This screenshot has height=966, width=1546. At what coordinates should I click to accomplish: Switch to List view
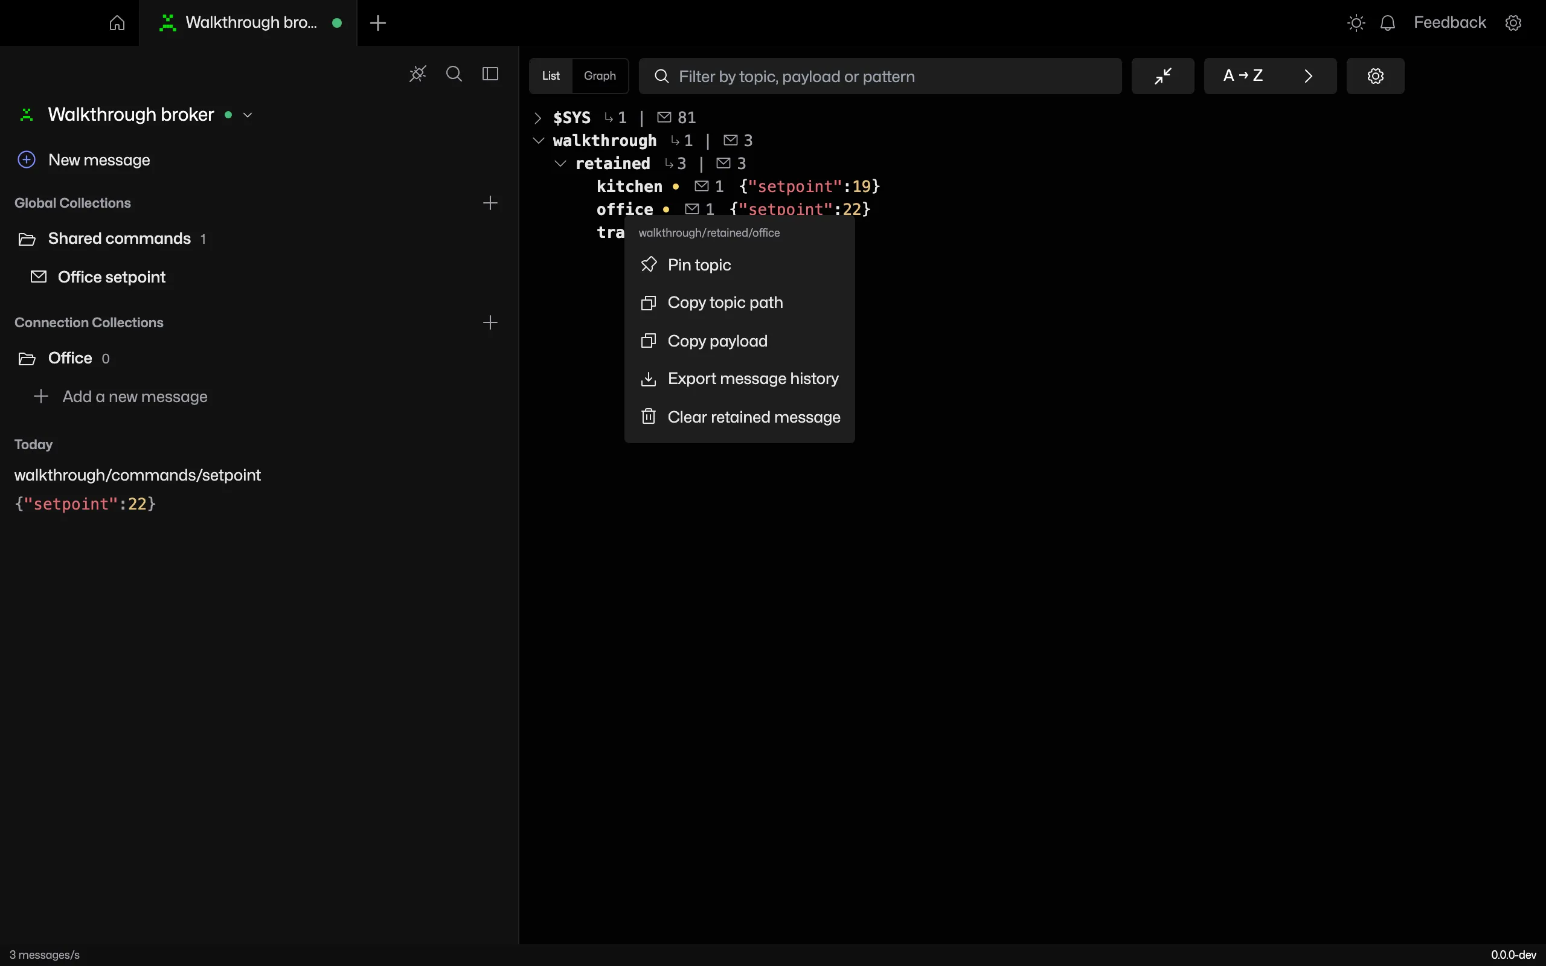click(551, 76)
